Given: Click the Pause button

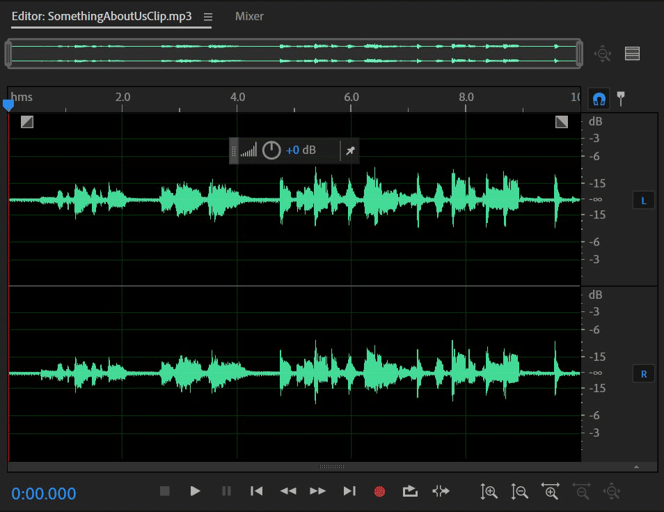Looking at the screenshot, I should (227, 491).
